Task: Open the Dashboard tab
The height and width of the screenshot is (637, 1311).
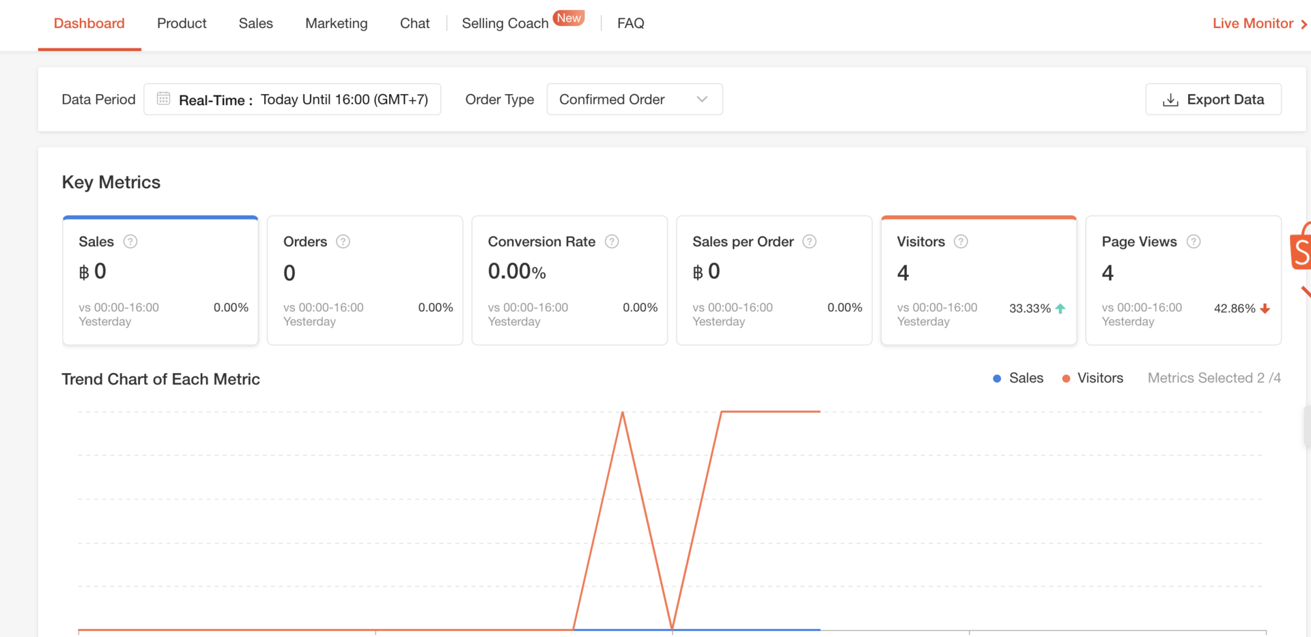Action: 89,23
